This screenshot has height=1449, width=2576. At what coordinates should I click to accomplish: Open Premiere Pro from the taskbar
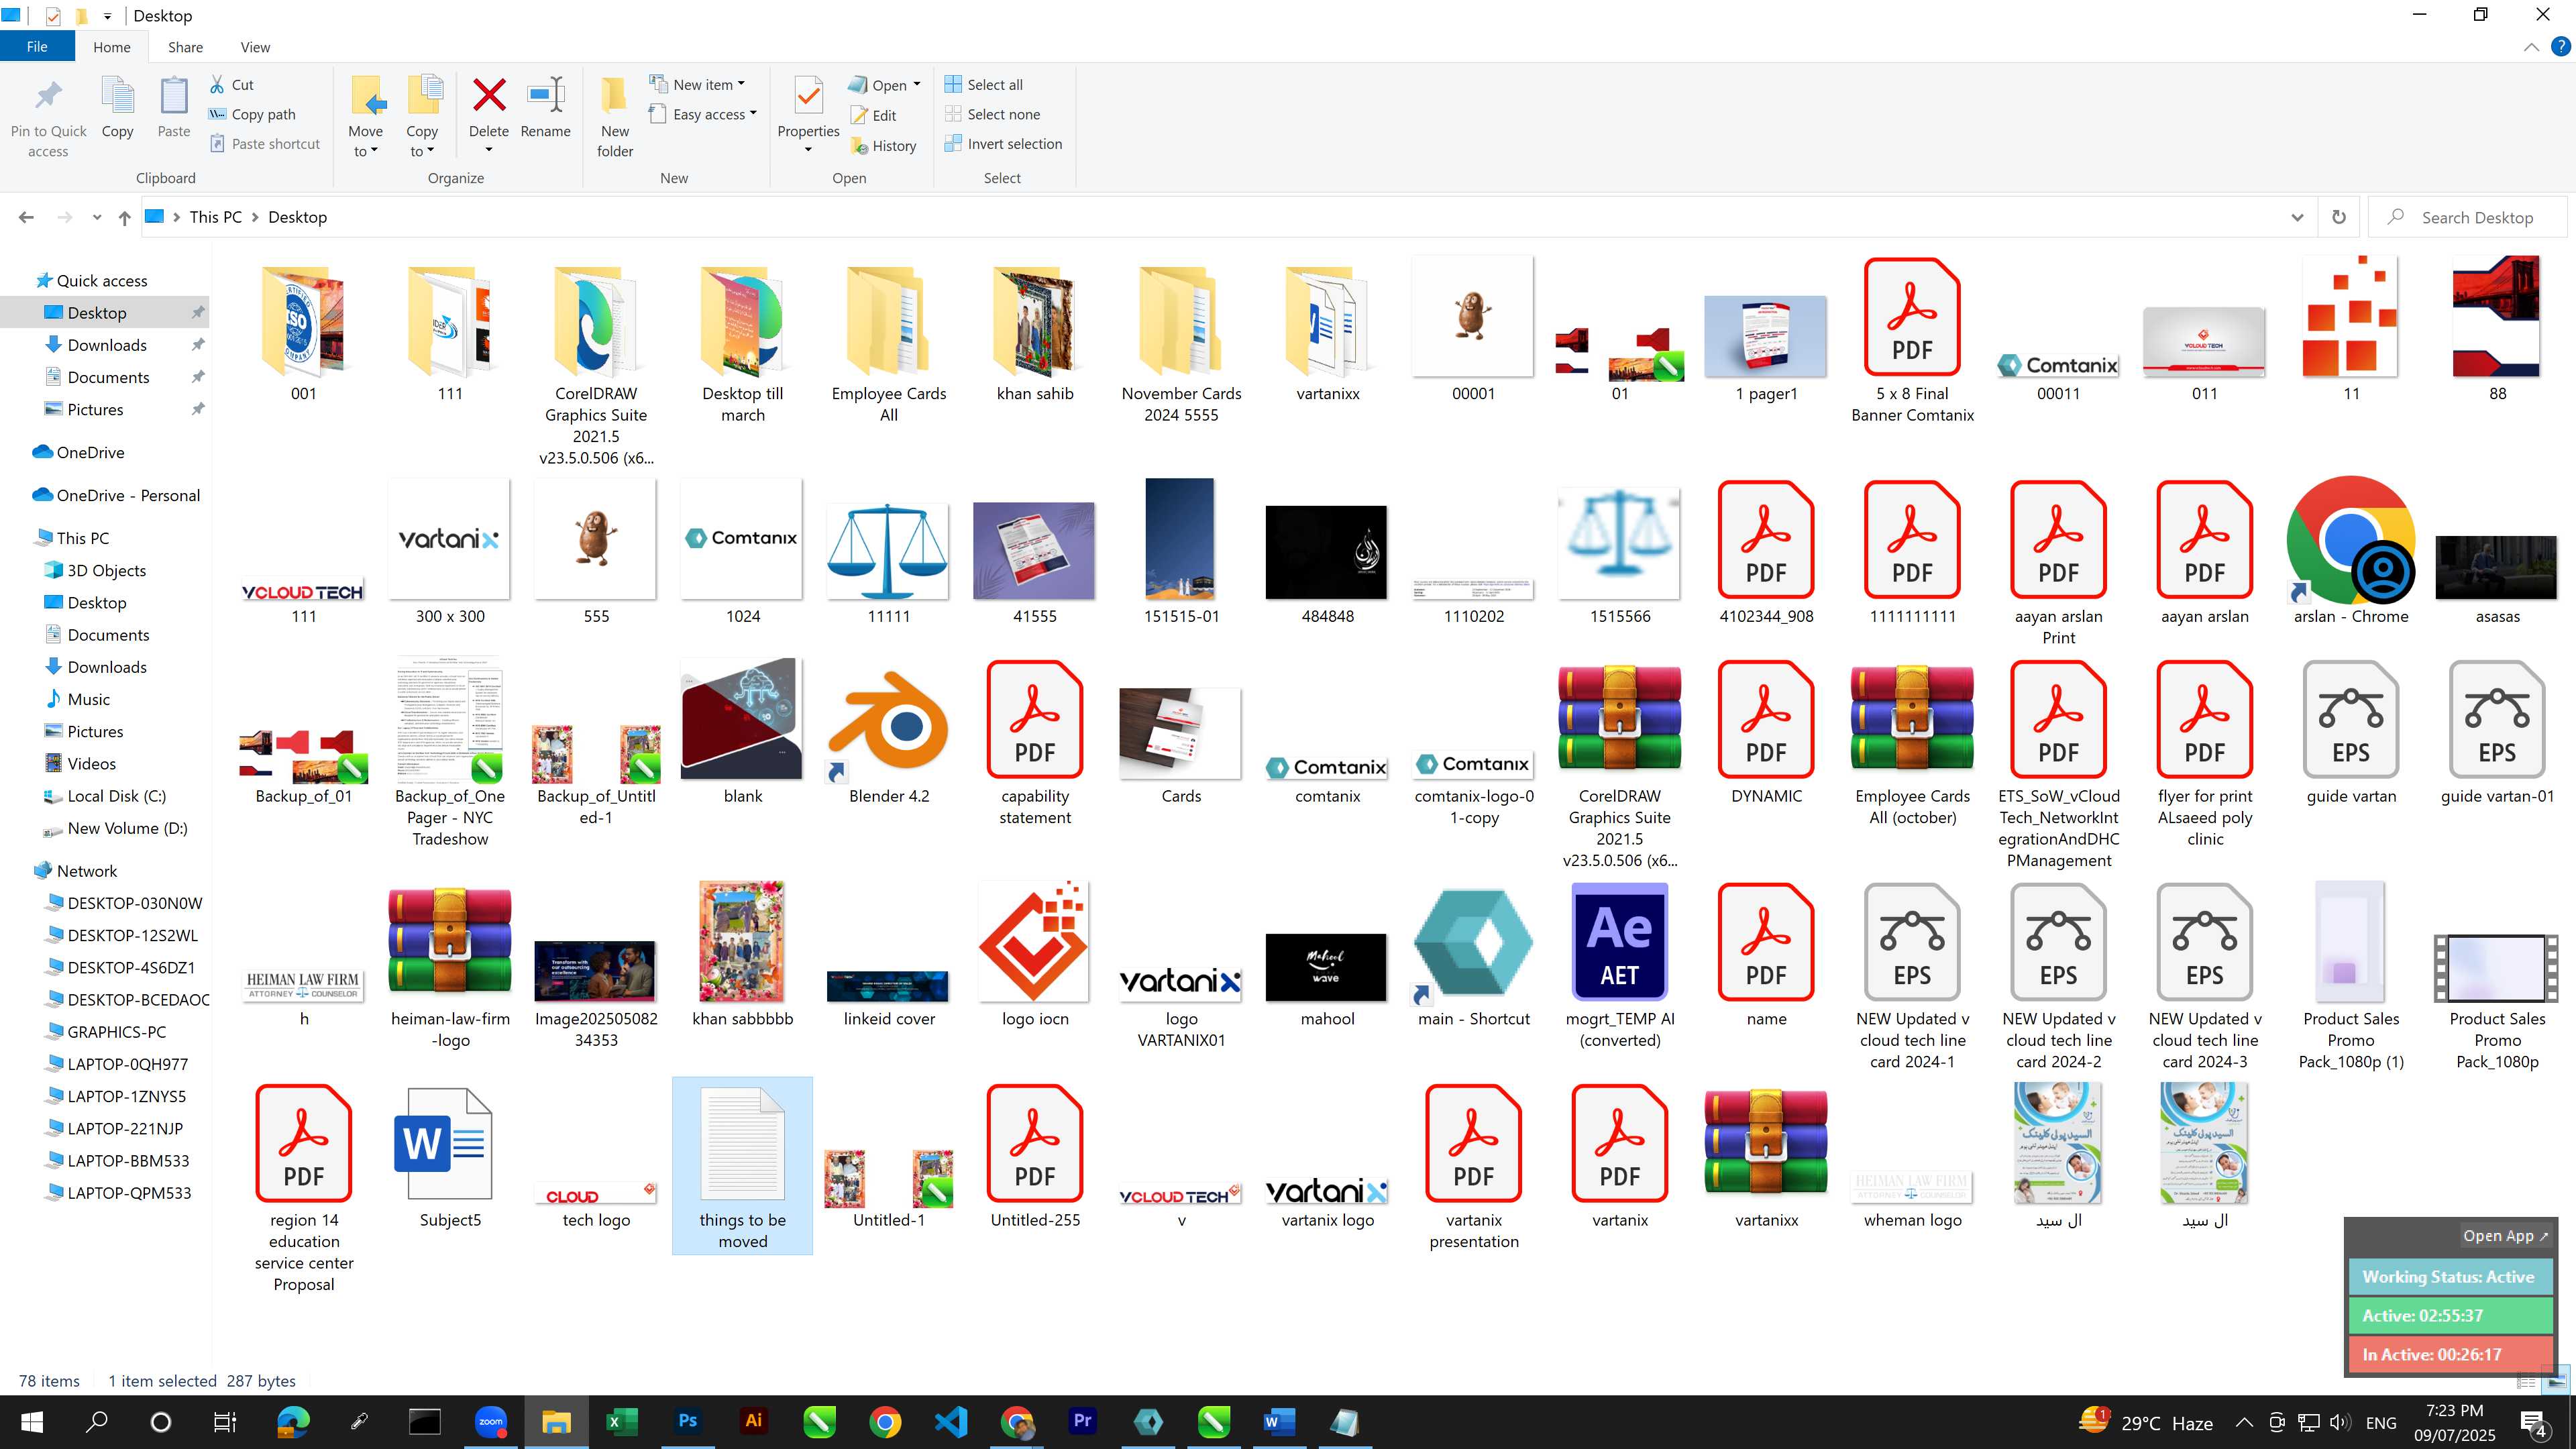[1082, 1421]
